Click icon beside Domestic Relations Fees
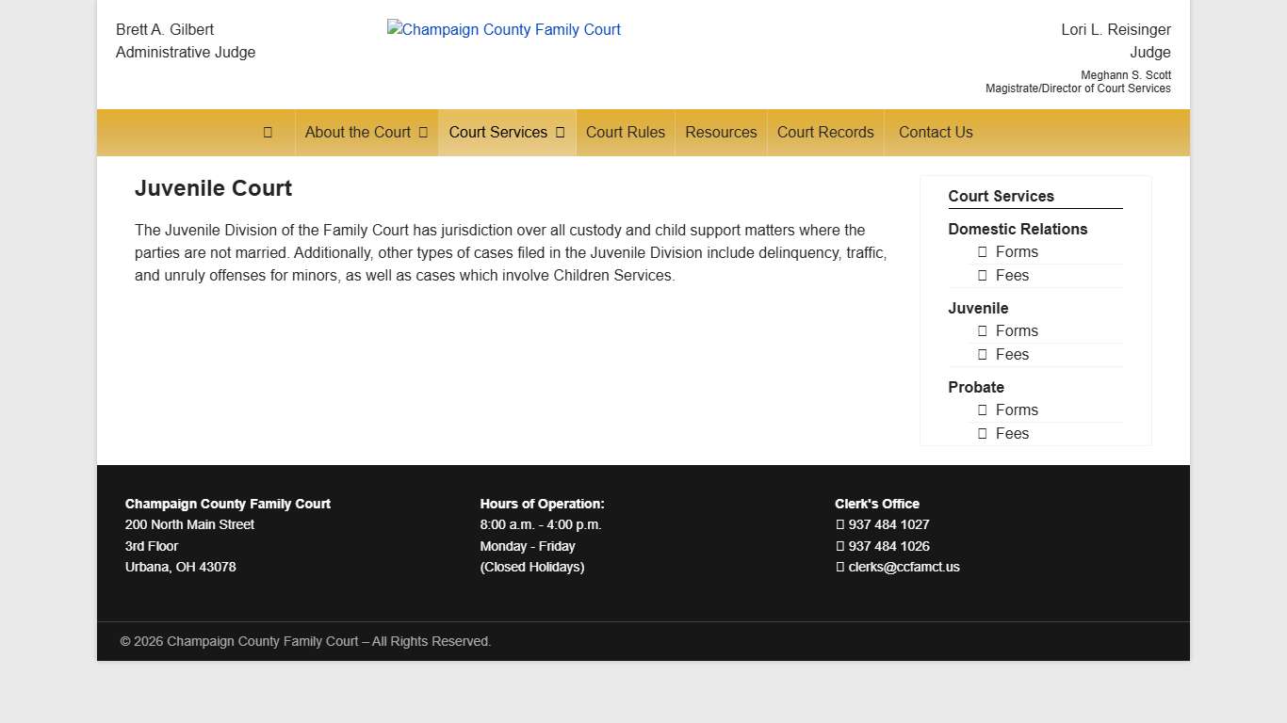Image resolution: width=1287 pixels, height=723 pixels. click(x=982, y=276)
